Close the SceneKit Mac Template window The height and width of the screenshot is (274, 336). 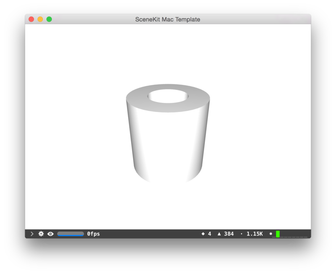31,19
